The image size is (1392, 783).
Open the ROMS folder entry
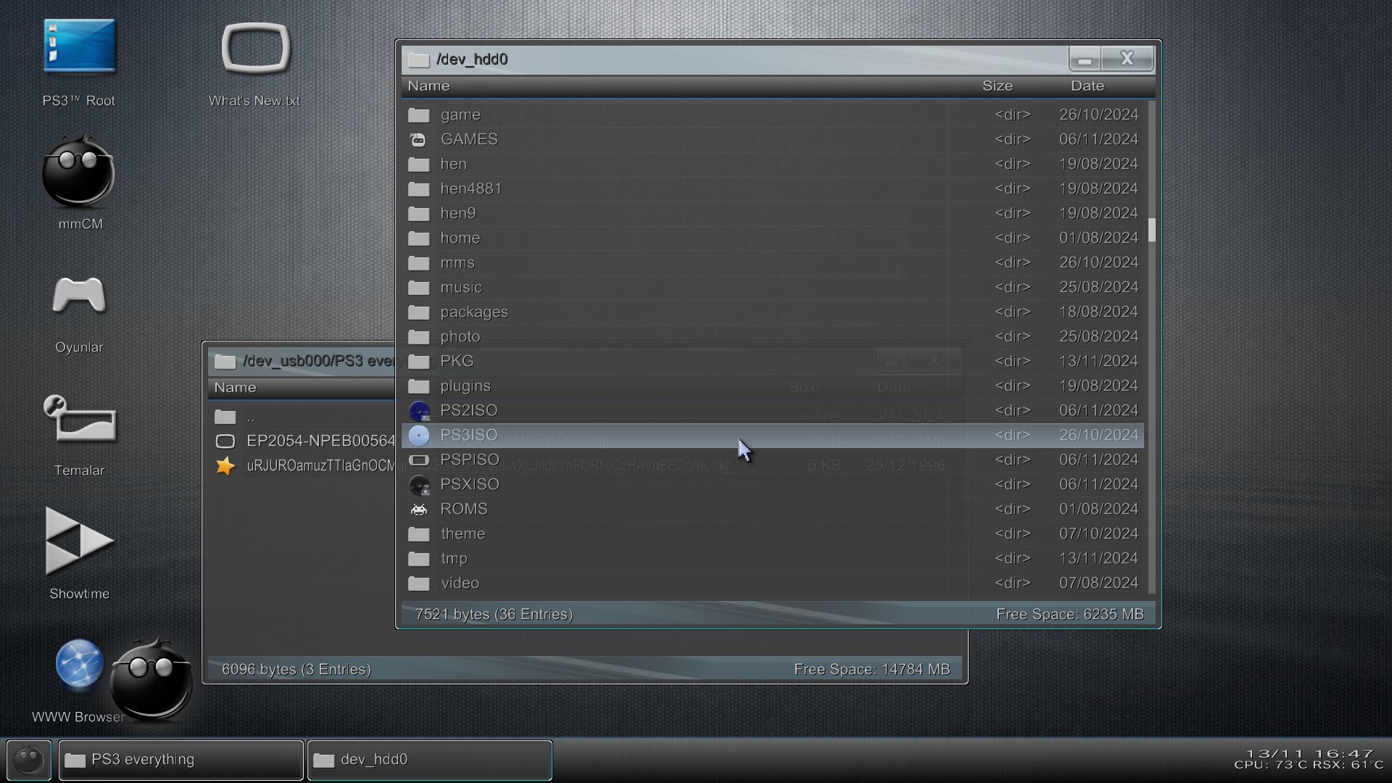click(x=463, y=509)
